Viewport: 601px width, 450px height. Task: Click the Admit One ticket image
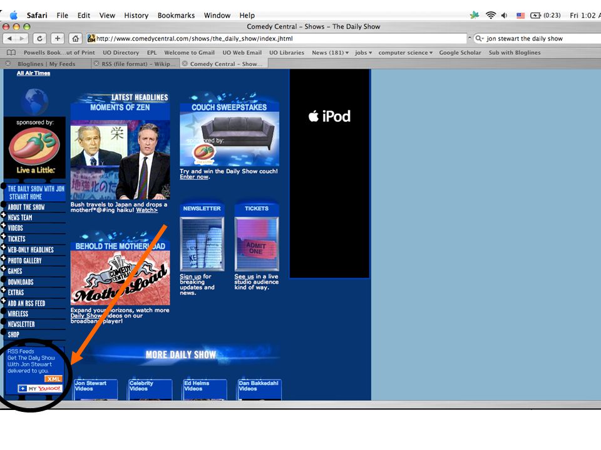257,244
